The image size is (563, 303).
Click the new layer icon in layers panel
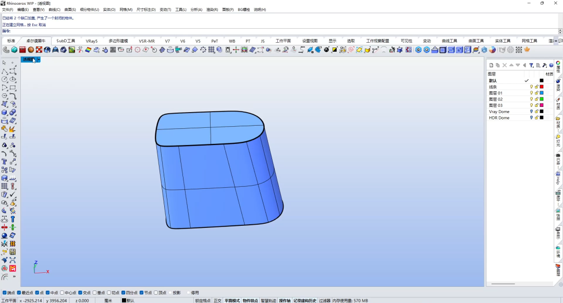[x=492, y=65]
